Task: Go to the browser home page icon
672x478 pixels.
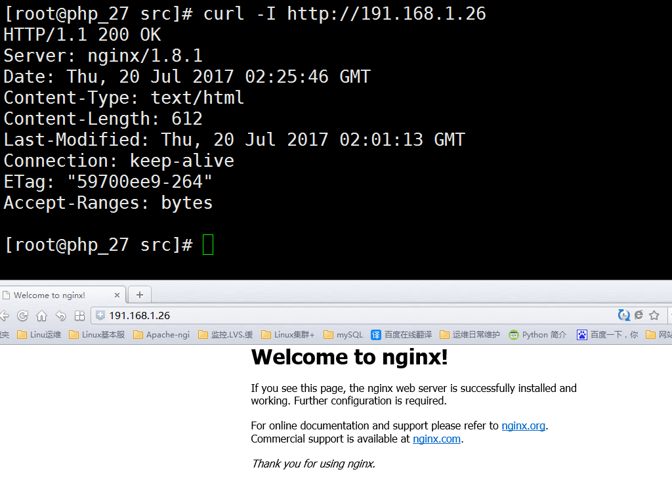Action: pos(41,316)
